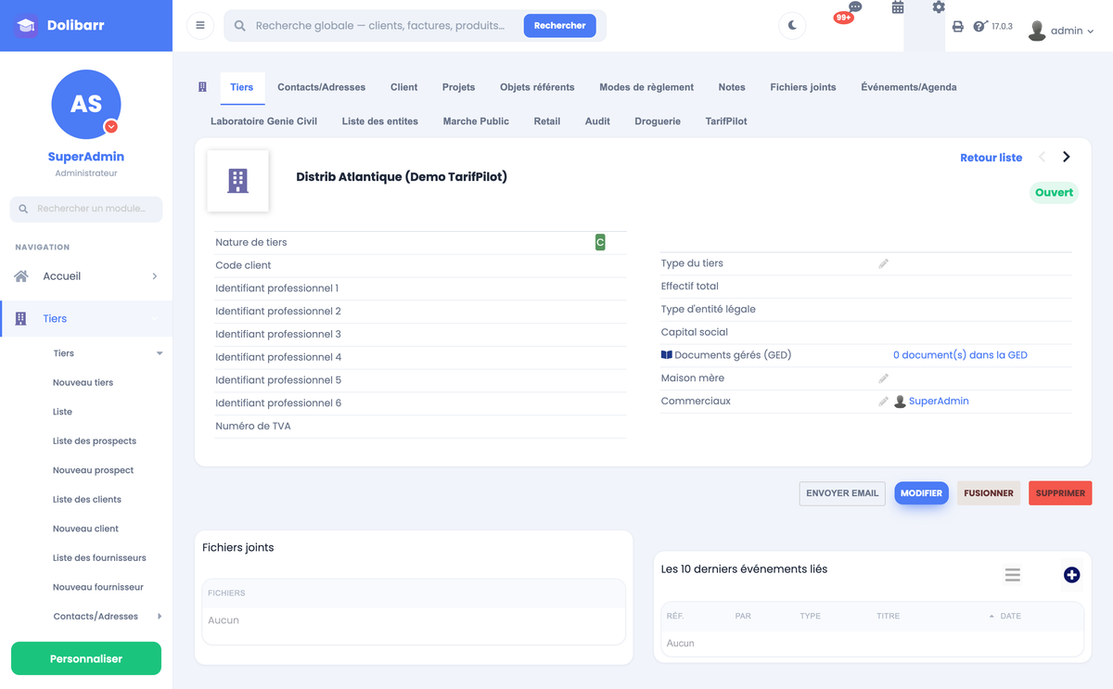1113x689 pixels.
Task: Focus the Rechercher un module field
Action: 86,209
